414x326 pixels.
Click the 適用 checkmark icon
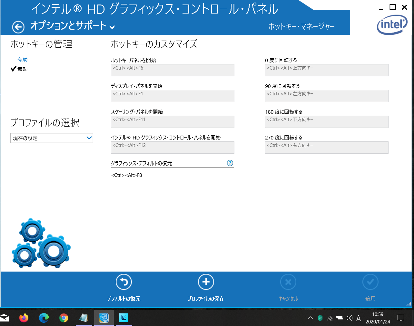click(x=370, y=282)
